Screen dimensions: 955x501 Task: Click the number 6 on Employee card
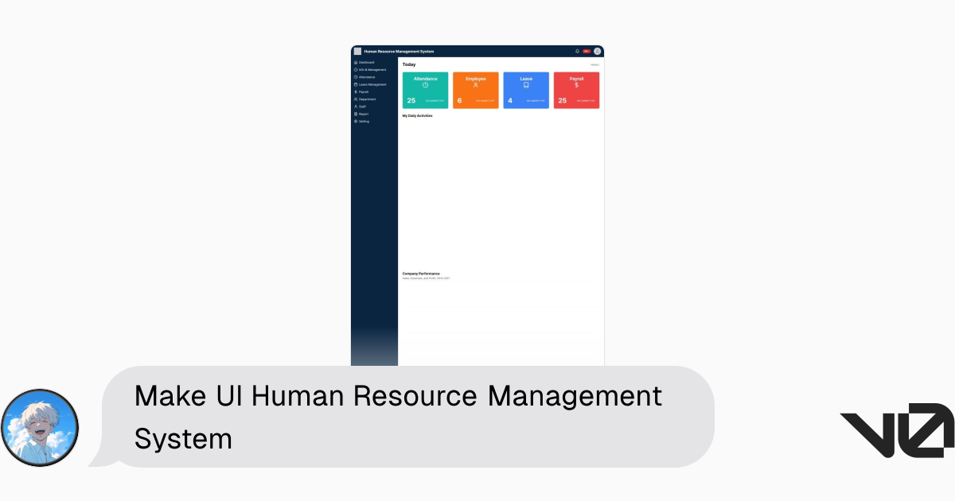pos(459,101)
